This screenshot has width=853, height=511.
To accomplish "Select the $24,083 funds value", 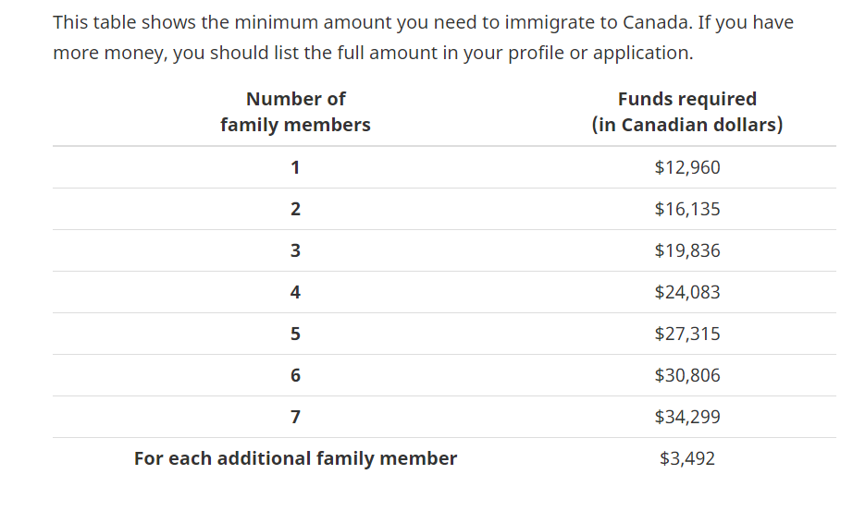I will pos(686,292).
